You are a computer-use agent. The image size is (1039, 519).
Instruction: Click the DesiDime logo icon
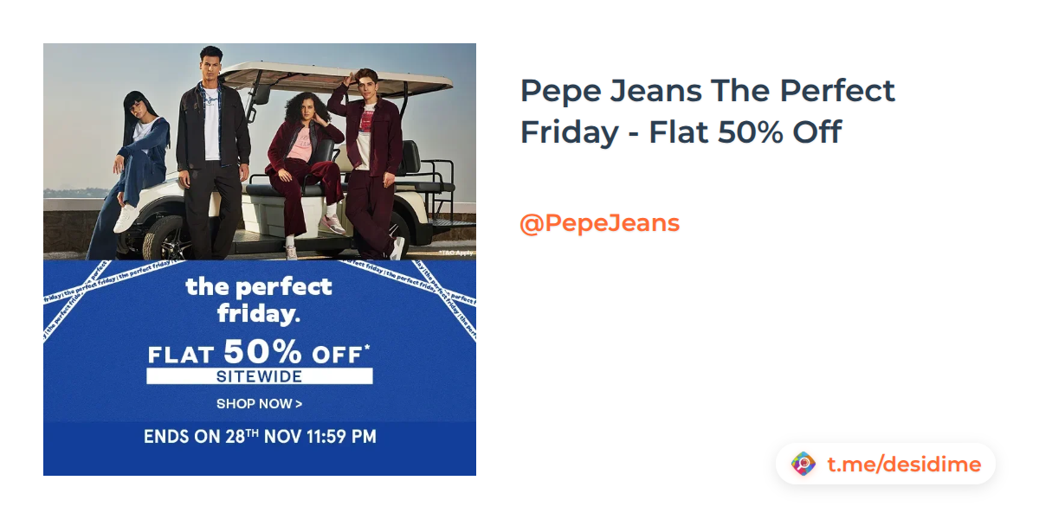click(803, 465)
